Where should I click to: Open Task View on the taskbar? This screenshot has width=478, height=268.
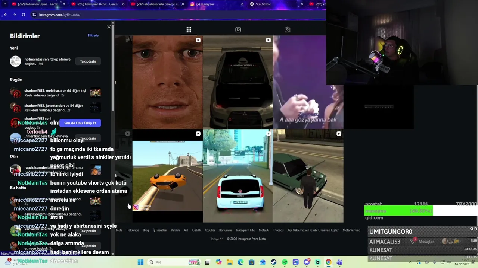[x=207, y=262]
